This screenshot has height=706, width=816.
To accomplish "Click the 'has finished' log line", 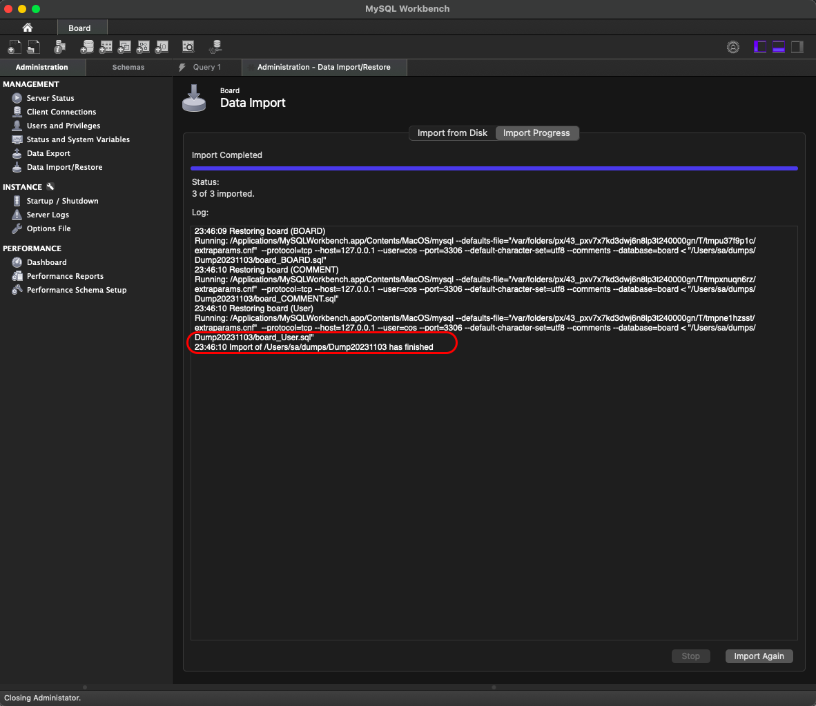I will point(314,347).
